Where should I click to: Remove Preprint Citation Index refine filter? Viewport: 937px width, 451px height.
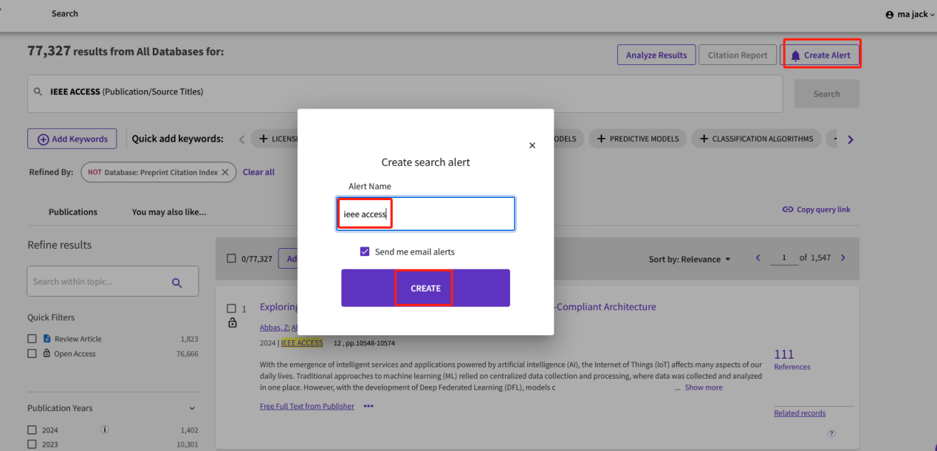click(226, 172)
